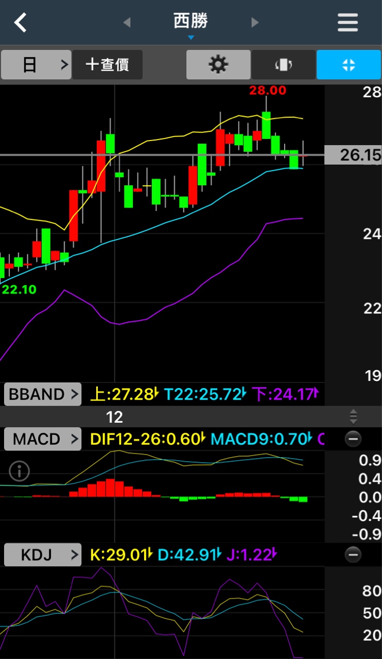Open the 日 period selector
The height and width of the screenshot is (659, 382).
coord(36,65)
